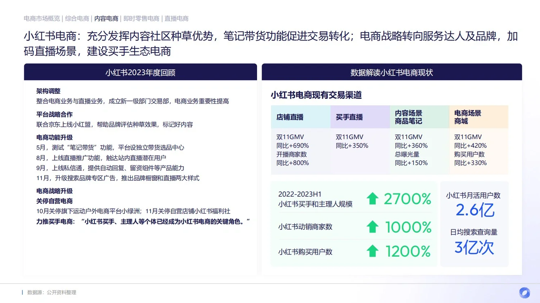Jump to the 直播电商 section
This screenshot has width=540, height=303.
176,19
